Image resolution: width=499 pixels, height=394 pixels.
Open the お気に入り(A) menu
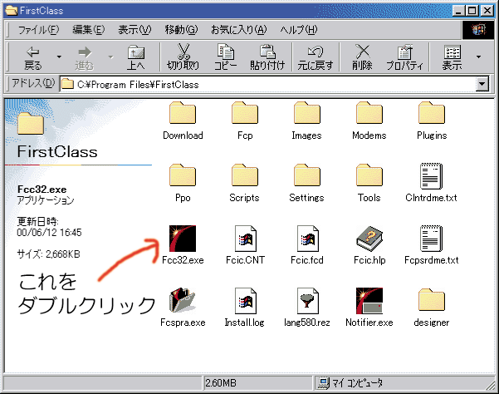tap(238, 30)
